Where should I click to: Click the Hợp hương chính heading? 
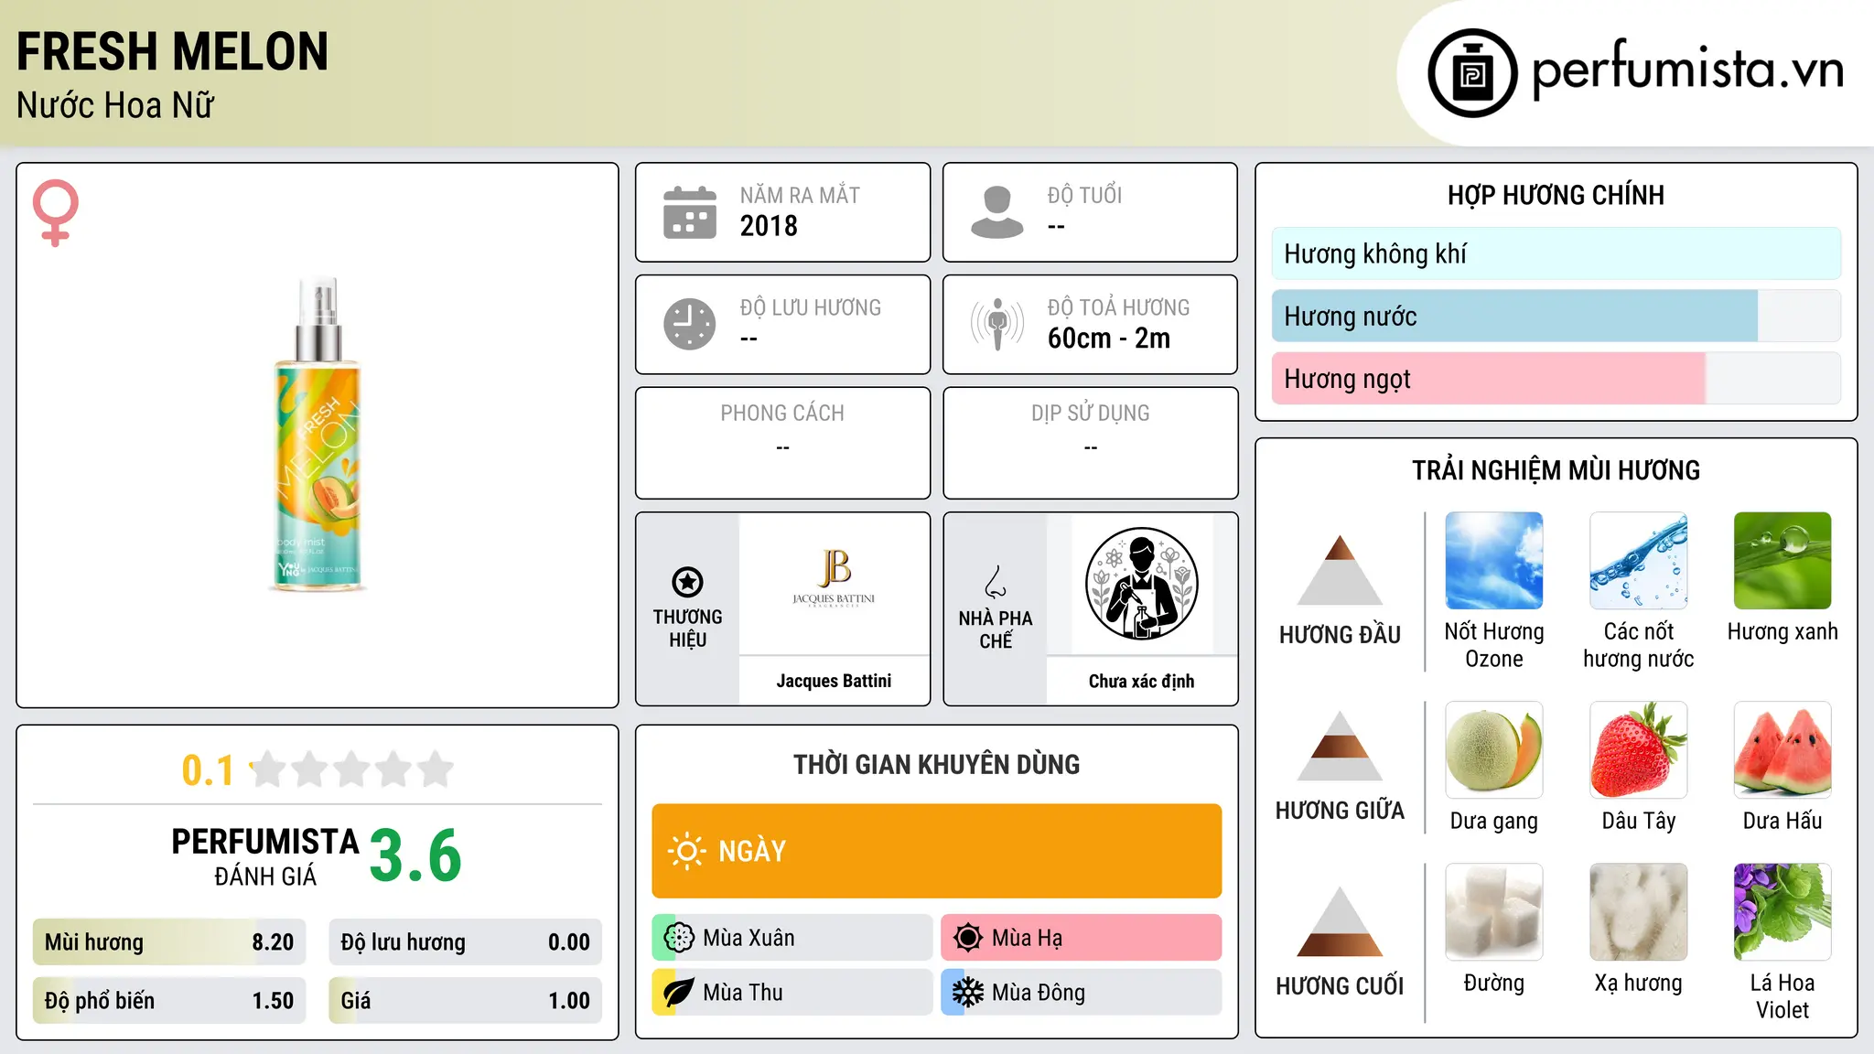pos(1556,195)
